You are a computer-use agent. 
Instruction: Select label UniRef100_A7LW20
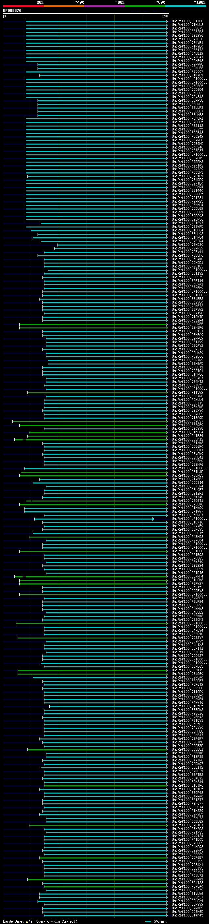187,353
